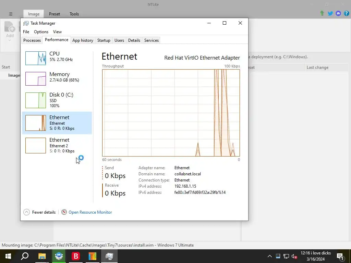Open the Tools tab in NTLite

(74, 14)
